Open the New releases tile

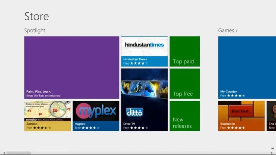[185, 116]
